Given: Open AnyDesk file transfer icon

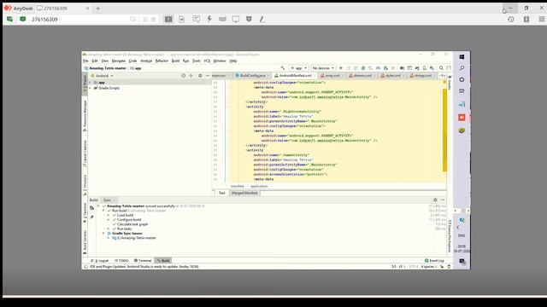Looking at the screenshot, I should pyautogui.click(x=182, y=19).
